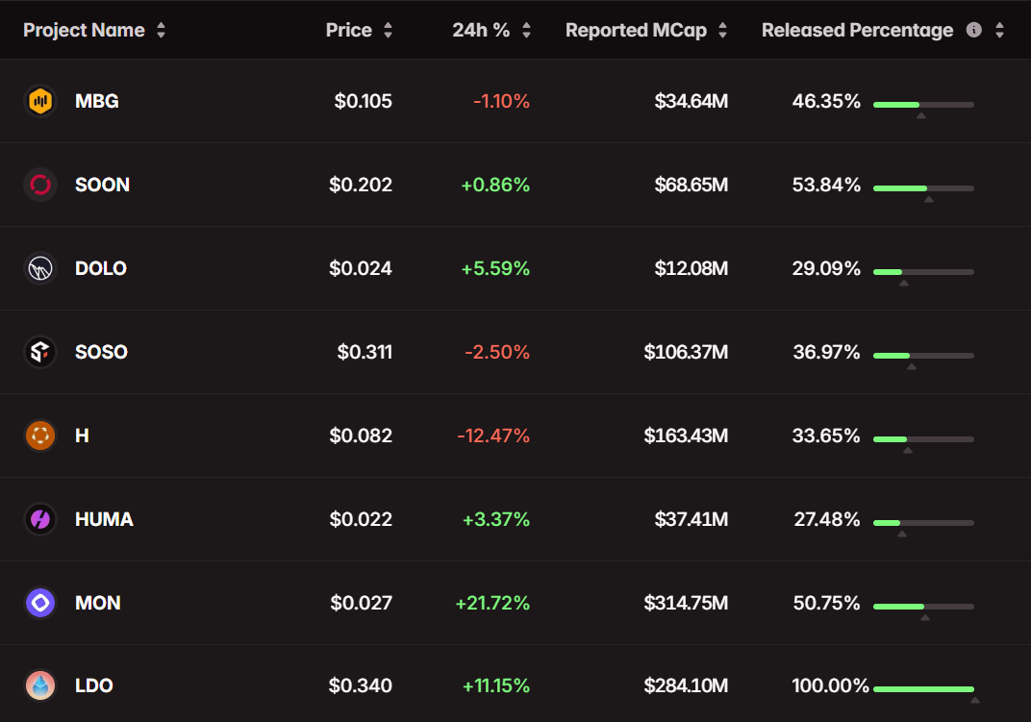Open the DOLO project name

(101, 268)
